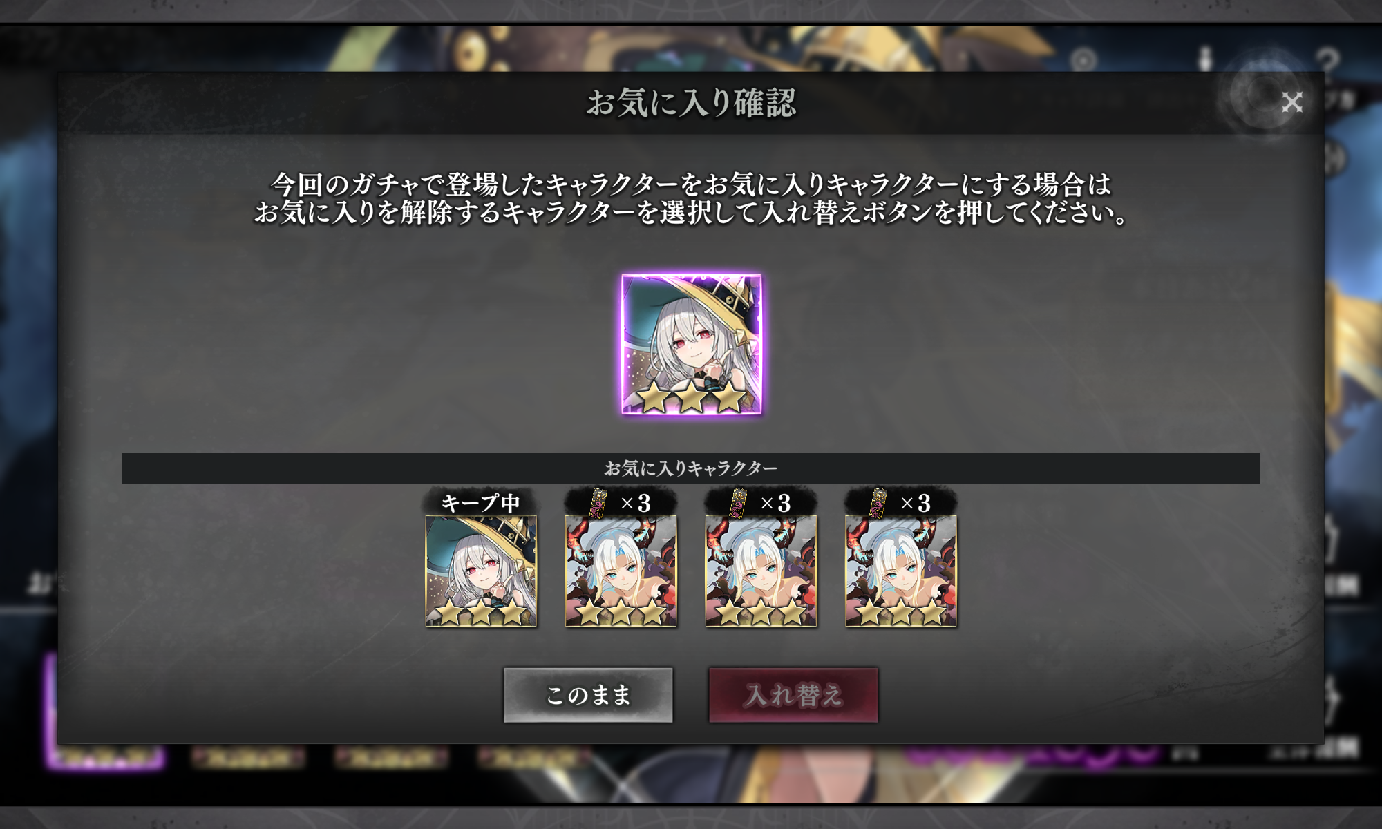
Task: Click the ×3 count above first horned character
Action: (636, 503)
